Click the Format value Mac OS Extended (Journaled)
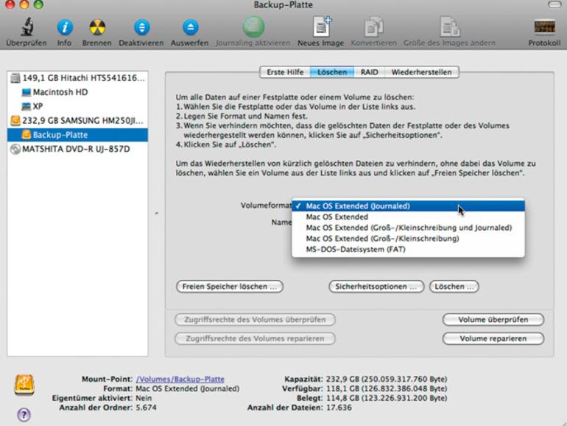 point(188,388)
